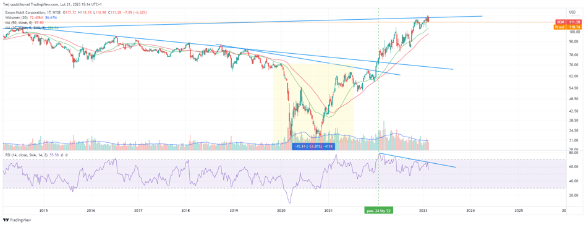The width and height of the screenshot is (586, 225).
Task: Click the USD currency label on price axis
Action: [x=572, y=13]
